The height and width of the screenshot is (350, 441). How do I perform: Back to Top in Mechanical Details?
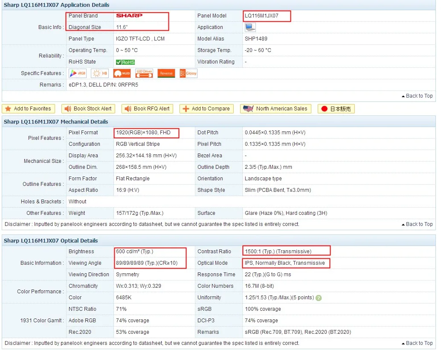(x=417, y=224)
